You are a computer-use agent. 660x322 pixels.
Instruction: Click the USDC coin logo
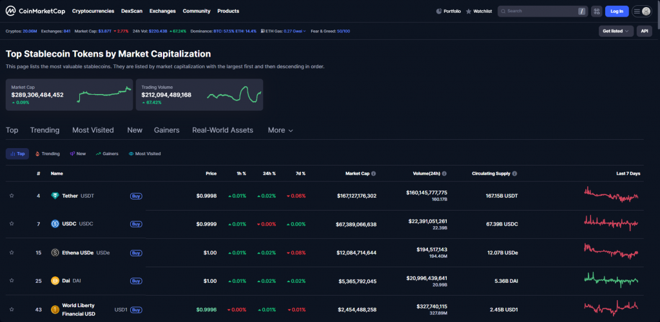[55, 224]
